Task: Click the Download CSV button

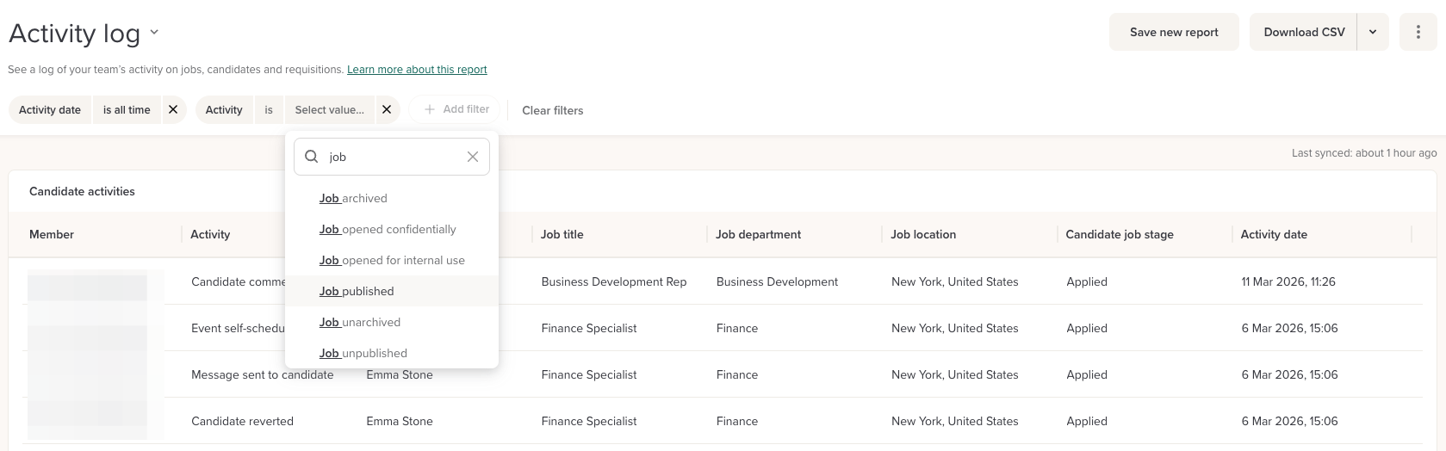Action: tap(1303, 33)
